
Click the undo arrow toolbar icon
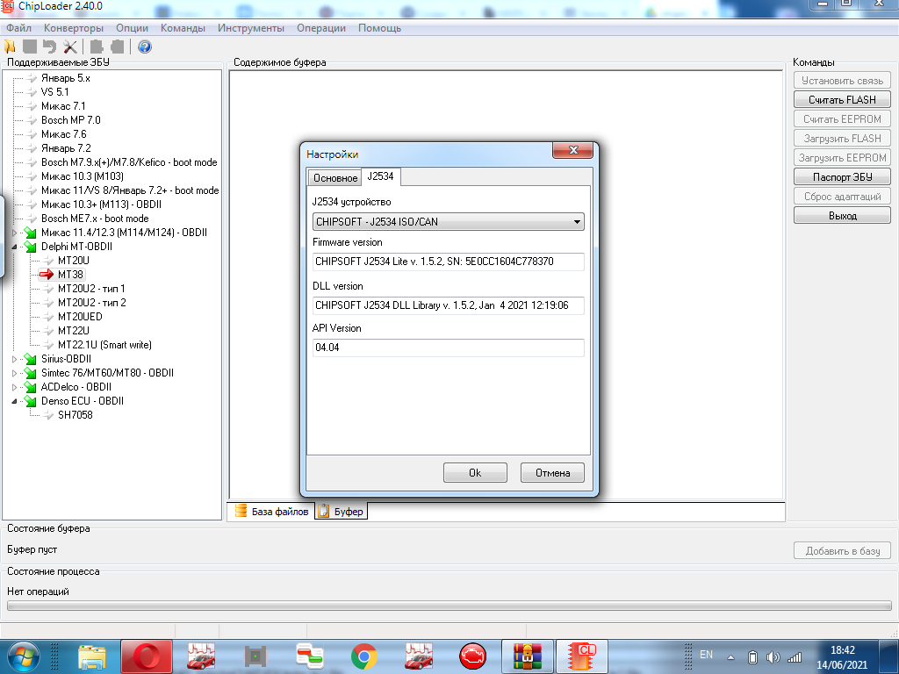(50, 47)
